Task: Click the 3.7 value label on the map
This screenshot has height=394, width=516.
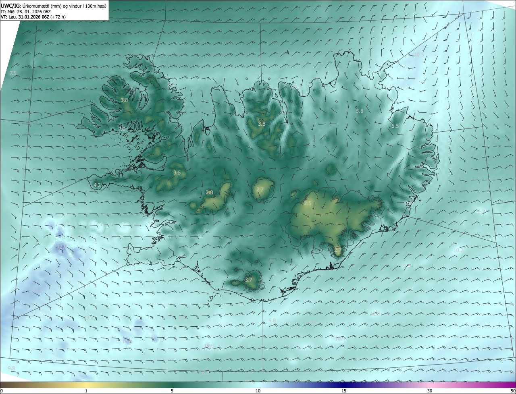Action: [x=249, y=280]
